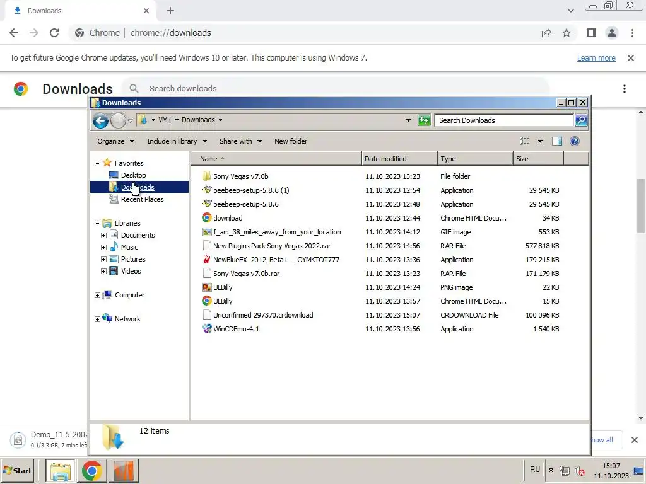Expand the Documents library node
Viewport: 646px width, 484px height.
[x=104, y=235]
